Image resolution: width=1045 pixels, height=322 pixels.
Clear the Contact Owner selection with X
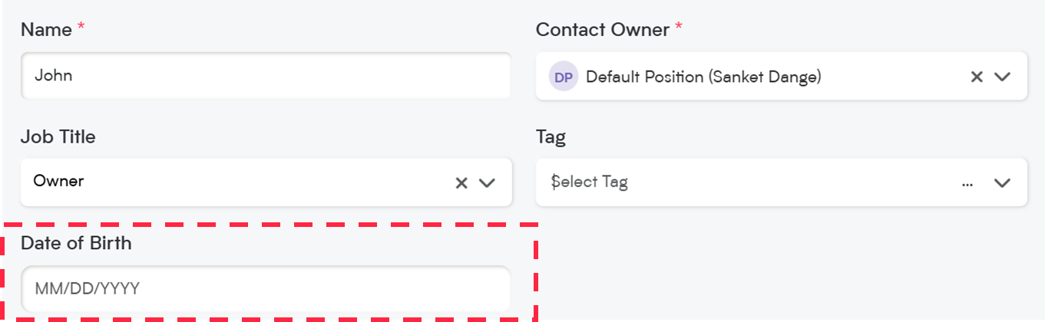[977, 77]
